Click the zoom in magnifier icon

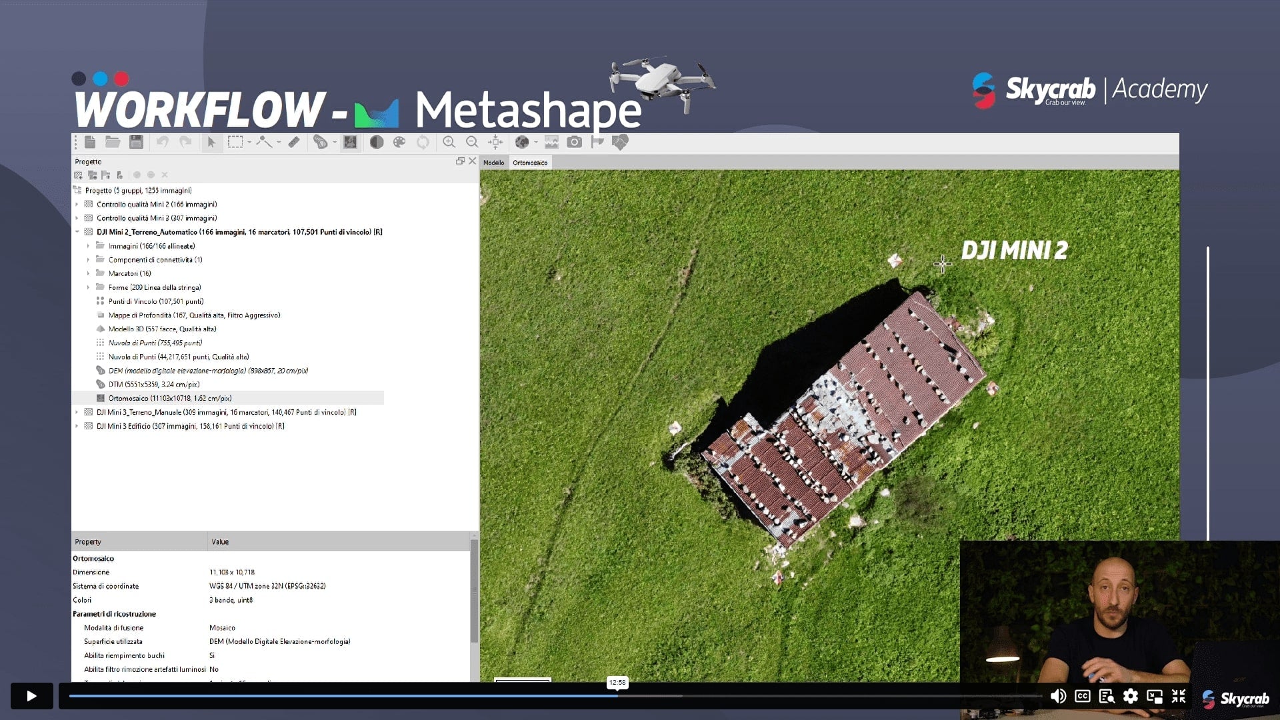point(449,142)
